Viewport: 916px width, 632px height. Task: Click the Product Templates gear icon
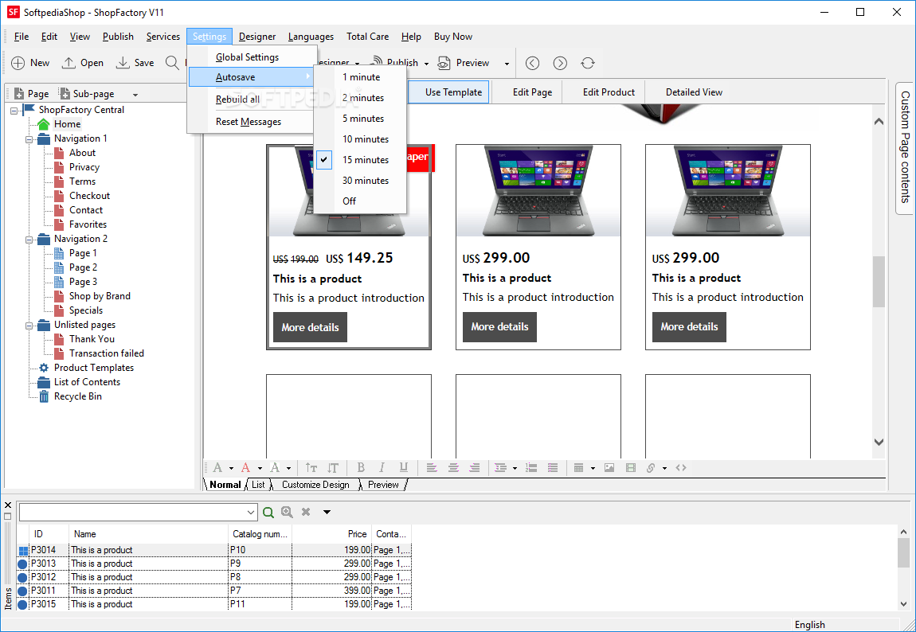click(44, 368)
